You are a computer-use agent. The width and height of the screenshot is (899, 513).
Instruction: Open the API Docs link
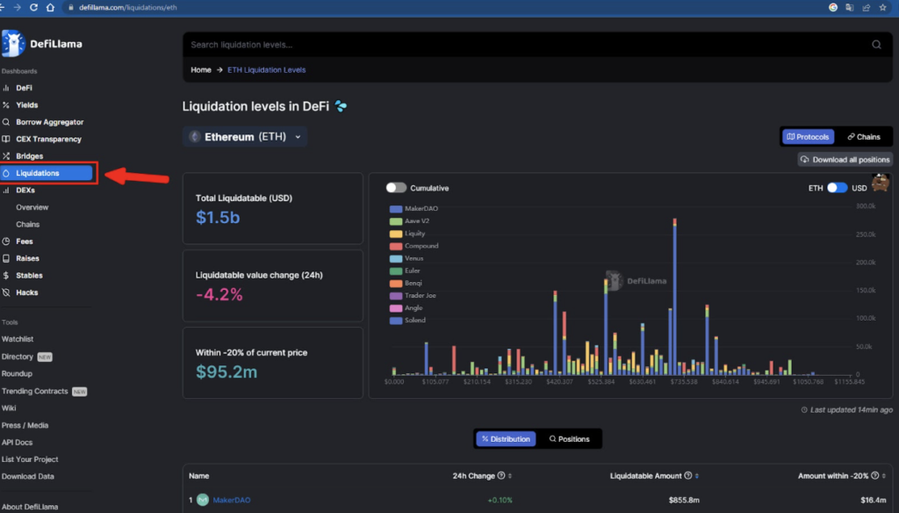[x=17, y=443]
